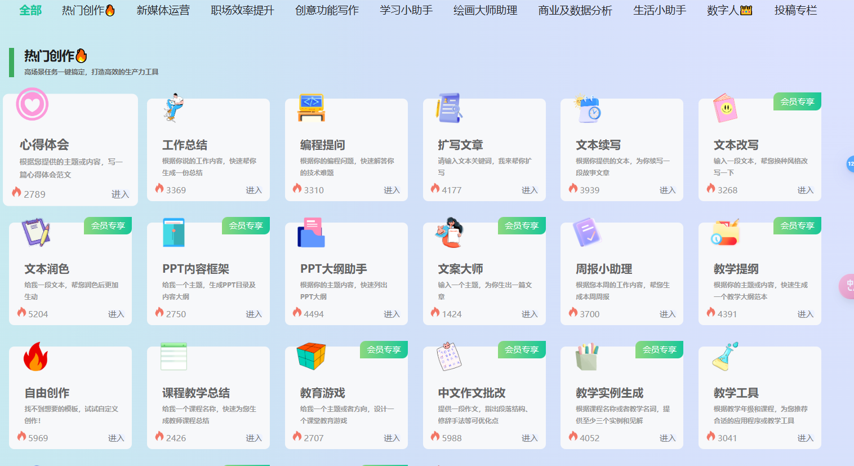Screen dimensions: 854x466
Task: Open the 投稿专栏 tab
Action: point(795,10)
